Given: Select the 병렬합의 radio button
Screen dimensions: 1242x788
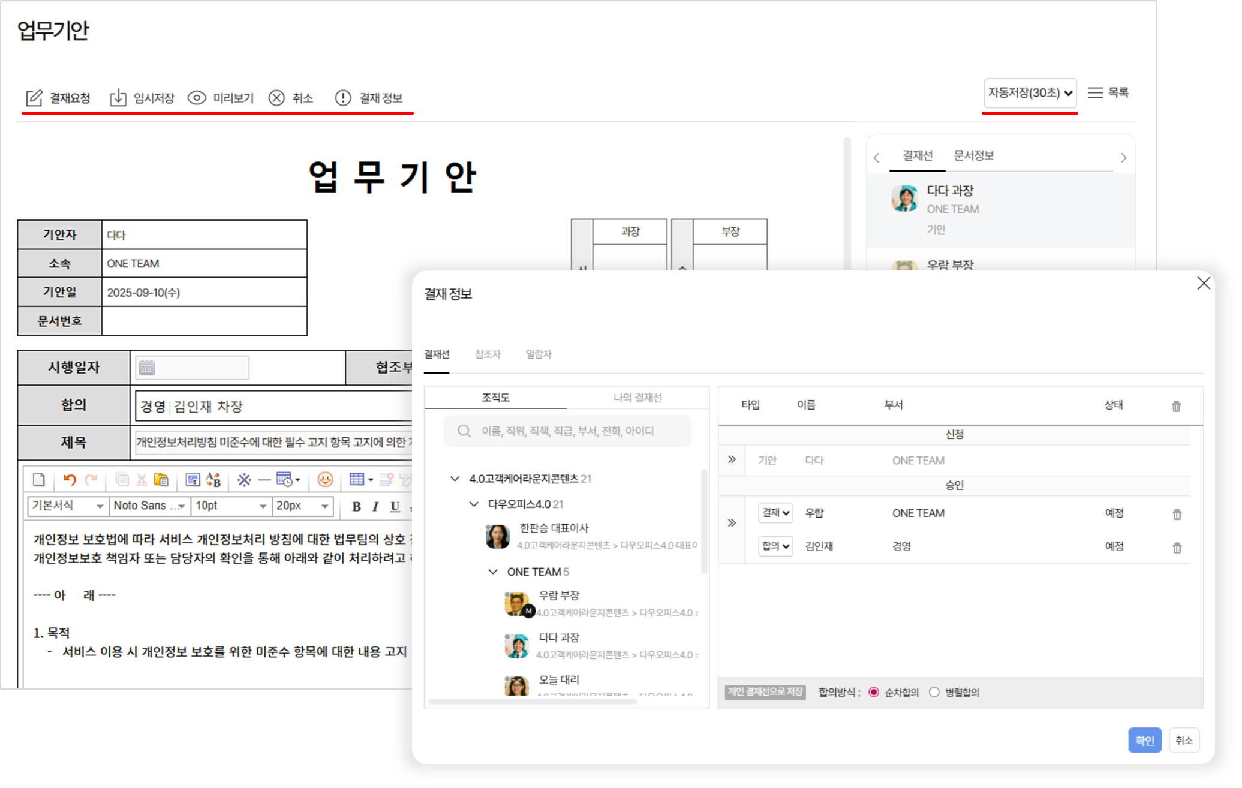Looking at the screenshot, I should [x=934, y=692].
